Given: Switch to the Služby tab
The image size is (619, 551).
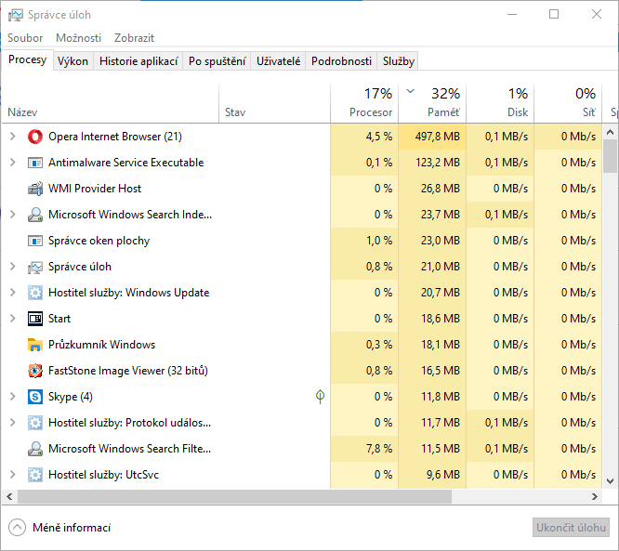Looking at the screenshot, I should click(398, 61).
